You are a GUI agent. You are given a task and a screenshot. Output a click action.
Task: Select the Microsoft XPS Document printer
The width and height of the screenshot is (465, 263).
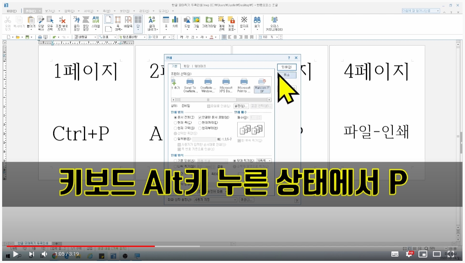point(226,85)
